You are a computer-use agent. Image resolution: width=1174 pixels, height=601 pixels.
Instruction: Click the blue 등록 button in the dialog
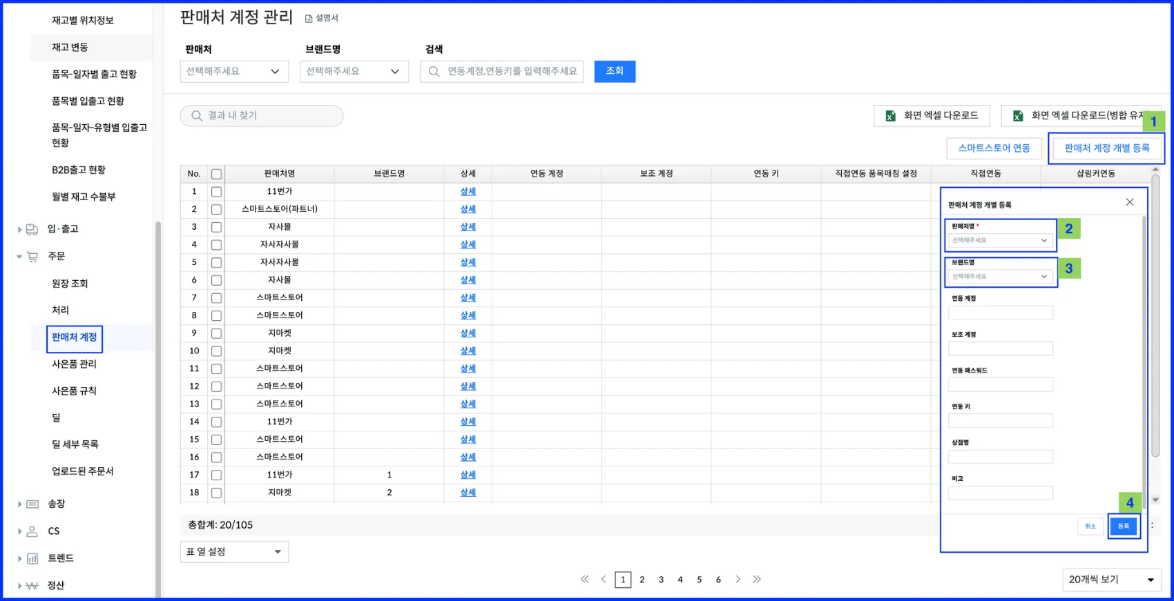(1124, 526)
